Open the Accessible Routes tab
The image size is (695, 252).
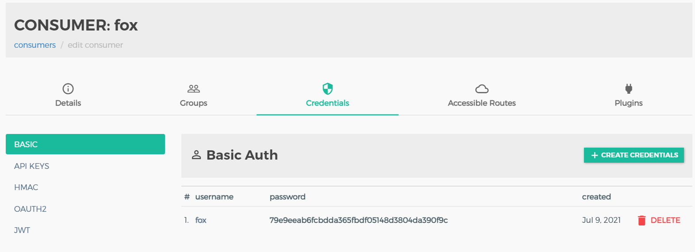pos(482,95)
